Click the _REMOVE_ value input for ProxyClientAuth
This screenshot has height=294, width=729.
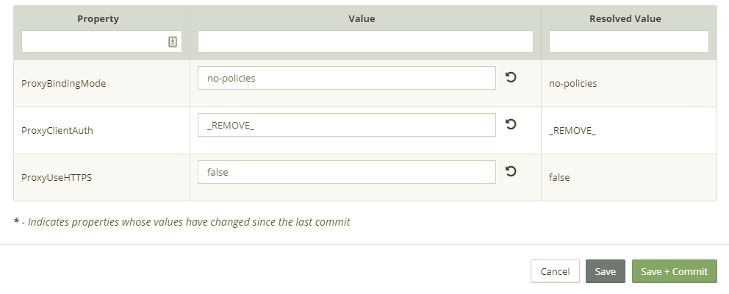coord(346,125)
